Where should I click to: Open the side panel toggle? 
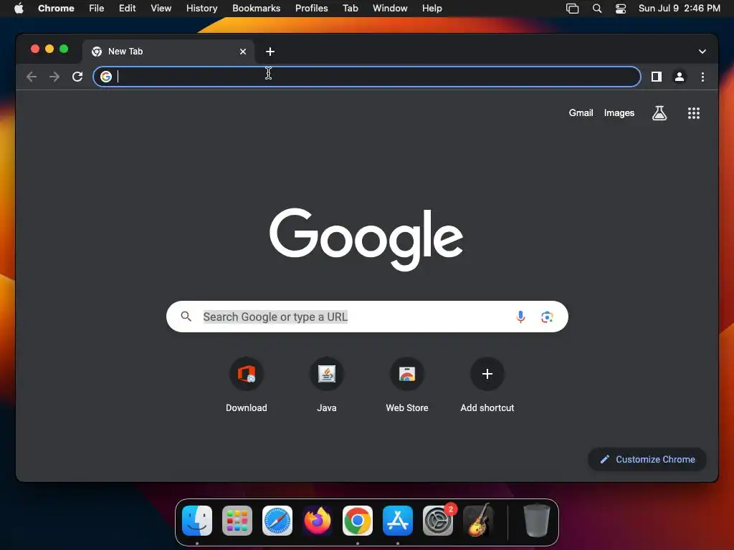tap(657, 77)
